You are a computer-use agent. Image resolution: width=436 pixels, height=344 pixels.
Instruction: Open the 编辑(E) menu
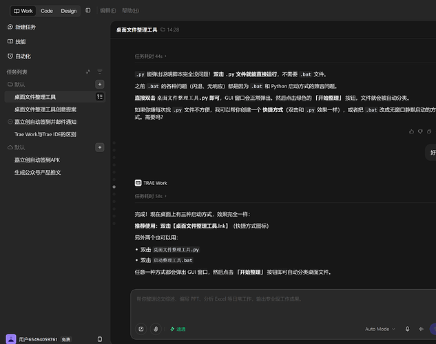[108, 10]
